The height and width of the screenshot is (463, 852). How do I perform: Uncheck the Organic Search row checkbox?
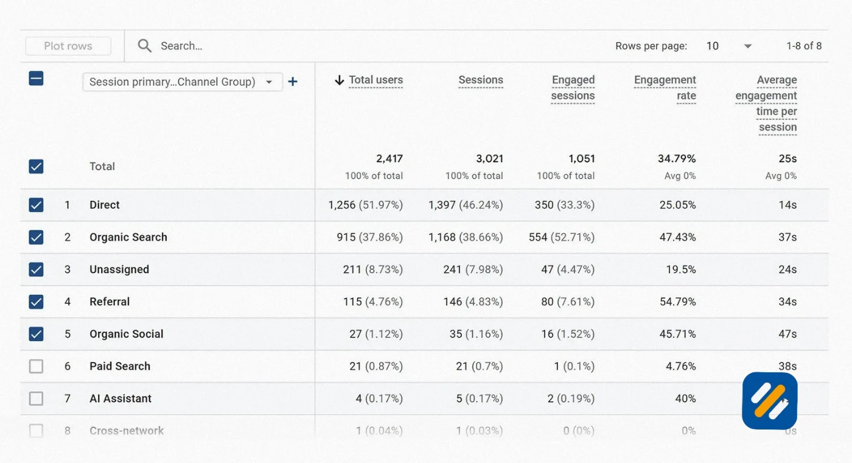[37, 237]
